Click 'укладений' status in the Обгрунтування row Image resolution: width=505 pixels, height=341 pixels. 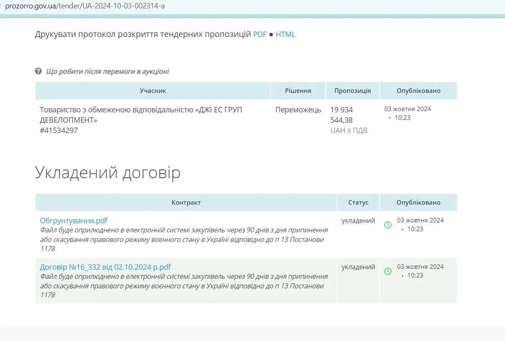pos(358,221)
